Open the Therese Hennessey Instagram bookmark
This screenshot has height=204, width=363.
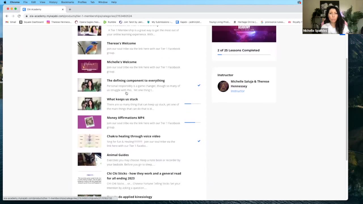point(59,22)
